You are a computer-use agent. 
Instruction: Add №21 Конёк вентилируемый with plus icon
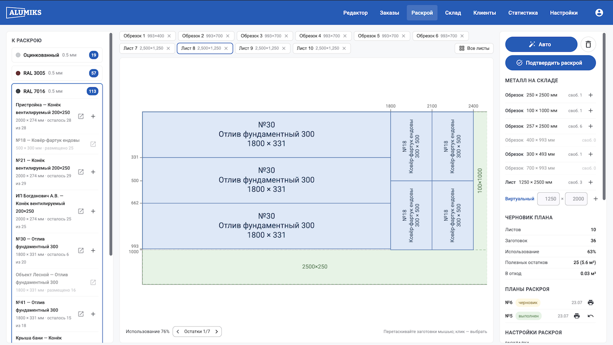(x=93, y=172)
